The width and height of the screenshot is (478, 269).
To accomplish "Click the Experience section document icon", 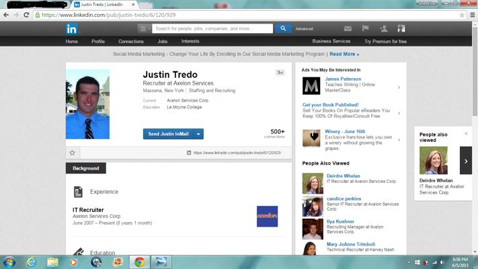I will tap(78, 192).
